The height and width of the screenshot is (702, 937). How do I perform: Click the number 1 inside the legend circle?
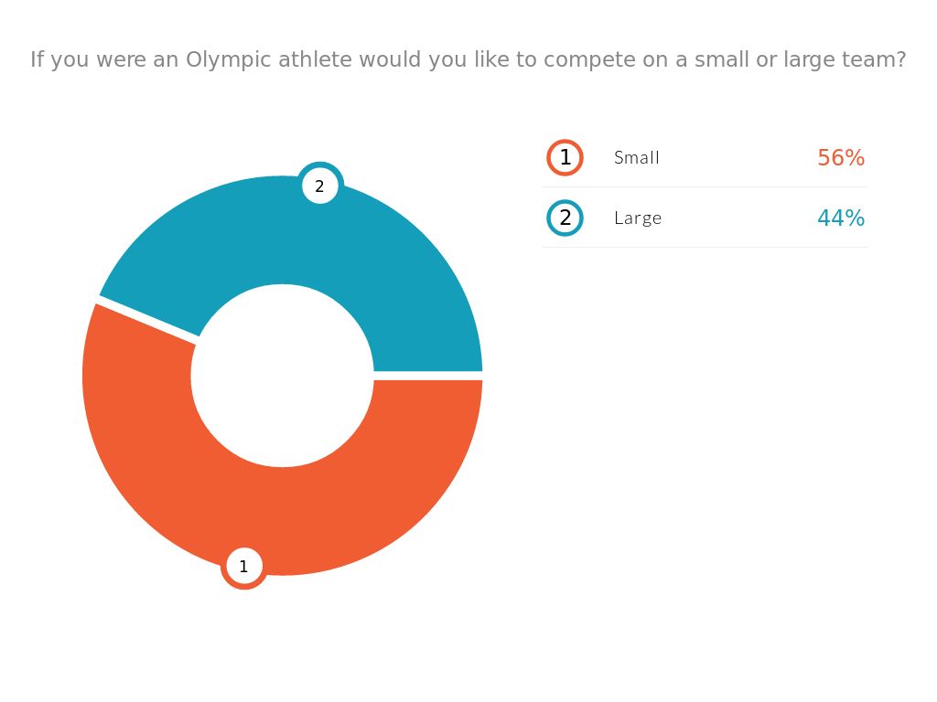tap(565, 157)
